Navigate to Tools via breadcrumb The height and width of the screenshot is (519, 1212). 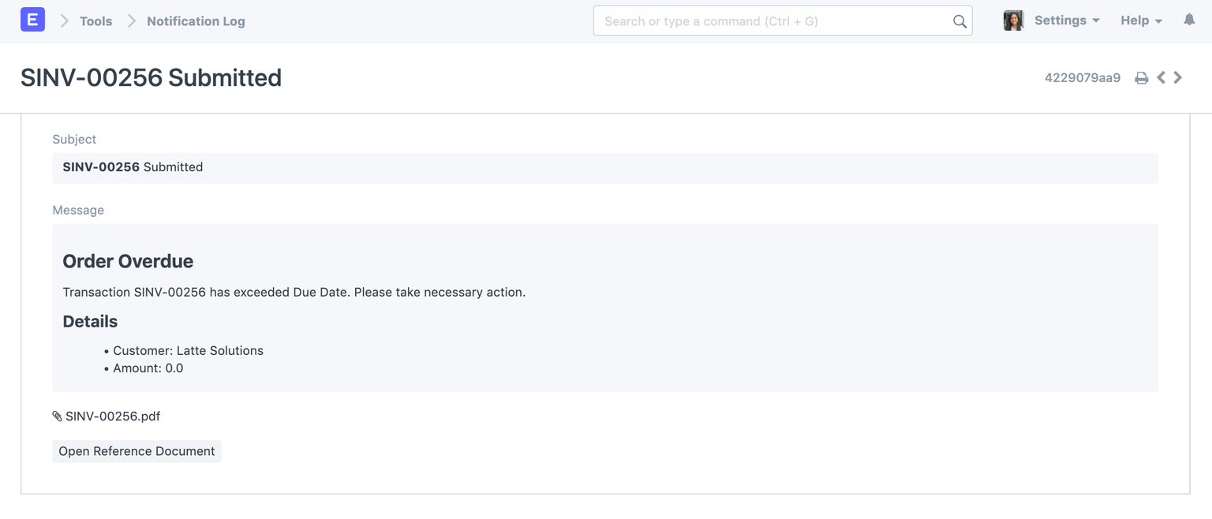tap(95, 21)
